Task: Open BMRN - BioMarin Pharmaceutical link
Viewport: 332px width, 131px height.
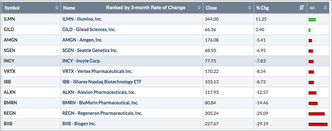Action: click(x=100, y=103)
